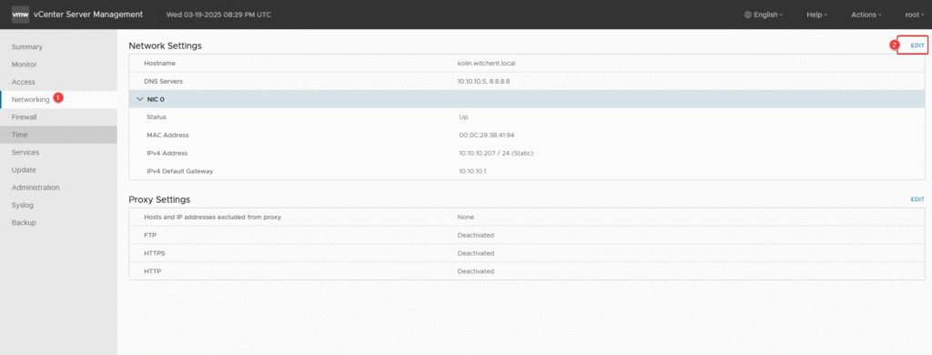932x355 pixels.
Task: Click the MAC Address row label
Action: (167, 135)
